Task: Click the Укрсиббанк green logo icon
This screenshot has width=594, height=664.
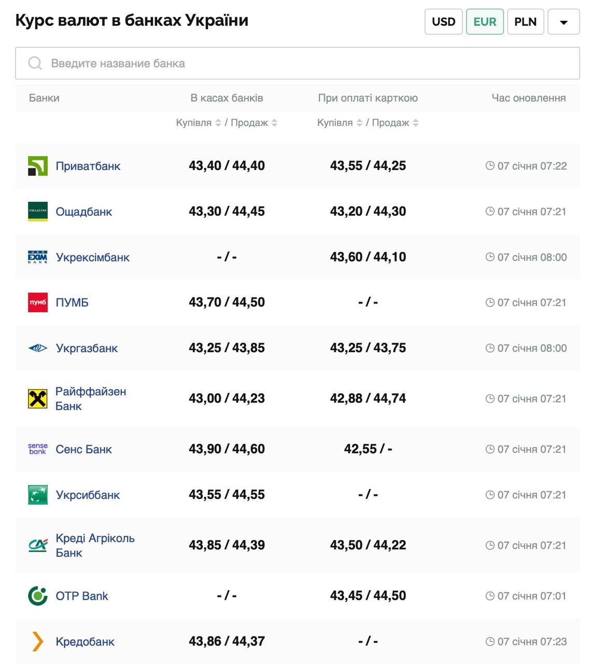Action: pos(37,495)
